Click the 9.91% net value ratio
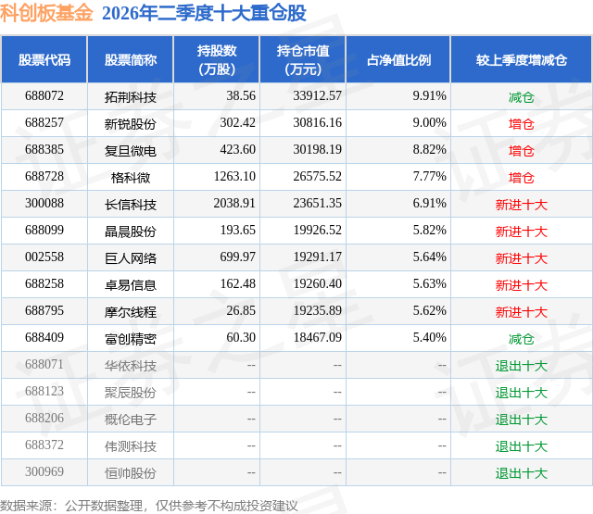 tap(429, 96)
